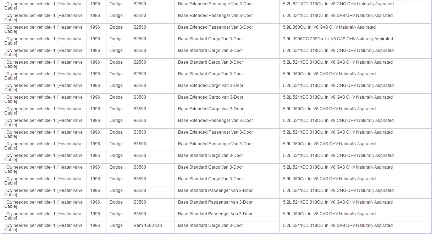Select 5.2L CNG engine cell for B2500 Standard Cargo
The width and height of the screenshot is (432, 234).
click(x=355, y=53)
